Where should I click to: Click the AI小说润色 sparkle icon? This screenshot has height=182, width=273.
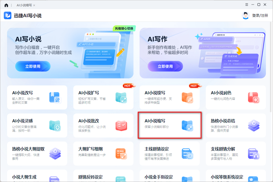click(x=254, y=98)
